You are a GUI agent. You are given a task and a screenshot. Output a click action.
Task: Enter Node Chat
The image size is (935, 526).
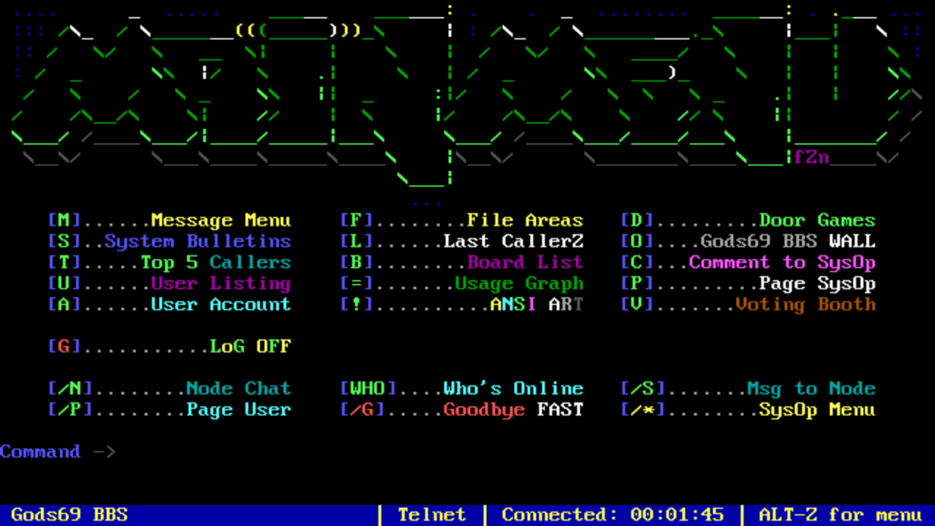[237, 388]
